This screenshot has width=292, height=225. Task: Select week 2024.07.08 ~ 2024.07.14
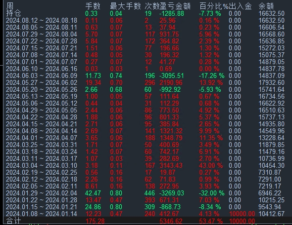[42, 55]
